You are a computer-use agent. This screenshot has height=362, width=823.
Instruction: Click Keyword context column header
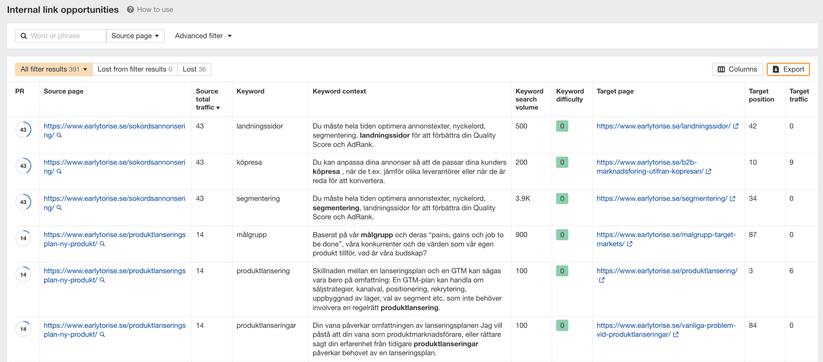pyautogui.click(x=340, y=91)
